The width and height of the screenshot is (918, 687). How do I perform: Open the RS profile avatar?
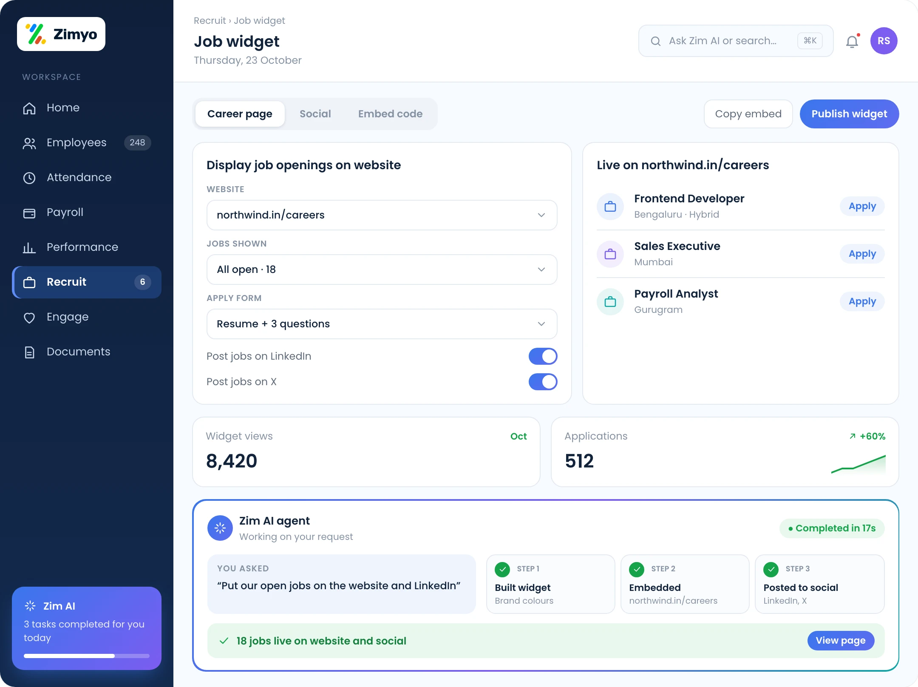click(x=884, y=41)
